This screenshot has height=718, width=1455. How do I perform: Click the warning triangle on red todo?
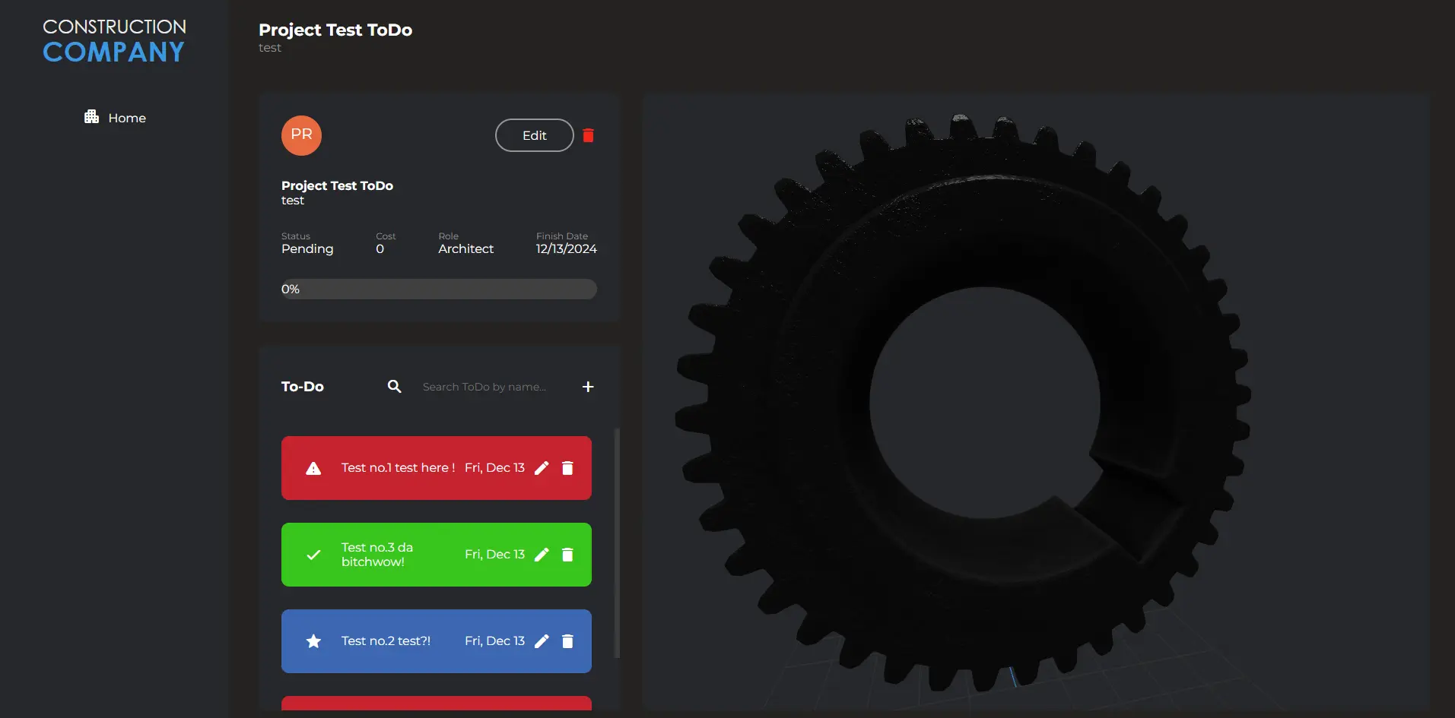[x=313, y=468]
